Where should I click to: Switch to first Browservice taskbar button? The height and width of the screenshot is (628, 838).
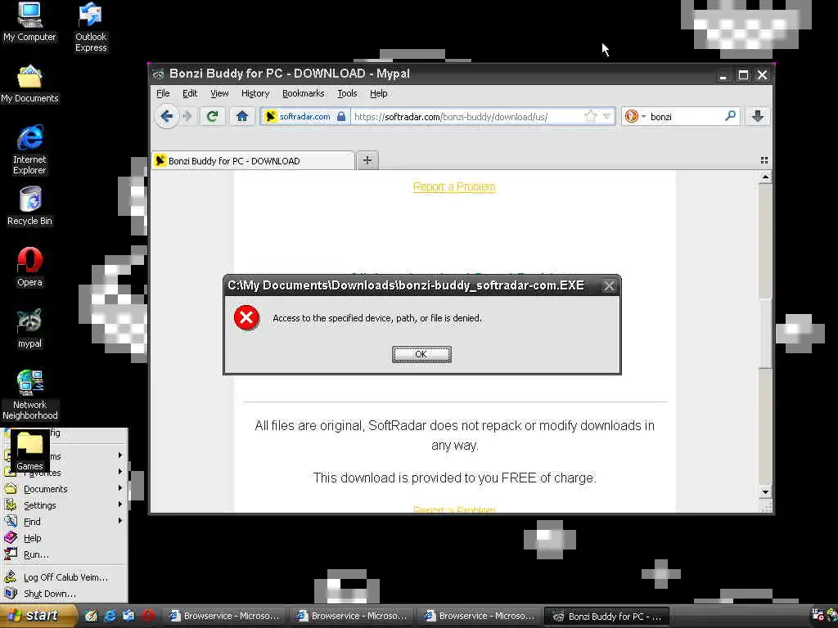225,617
